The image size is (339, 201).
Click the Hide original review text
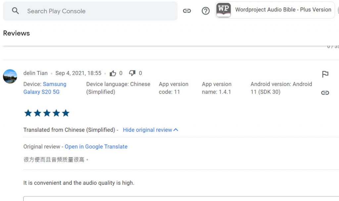[147, 130]
